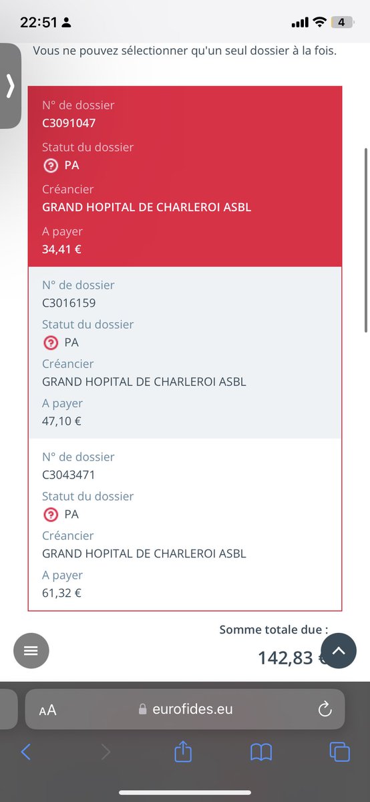Viewport: 370px width, 802px height.
Task: Select dossier C3016159 card for 47,10 €
Action: [x=185, y=353]
